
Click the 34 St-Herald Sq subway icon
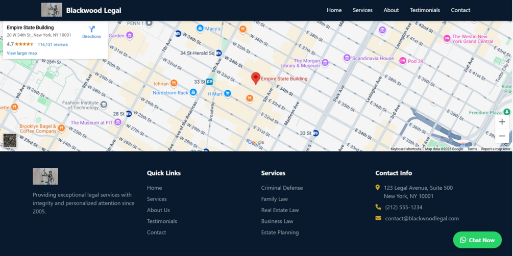coord(219,53)
